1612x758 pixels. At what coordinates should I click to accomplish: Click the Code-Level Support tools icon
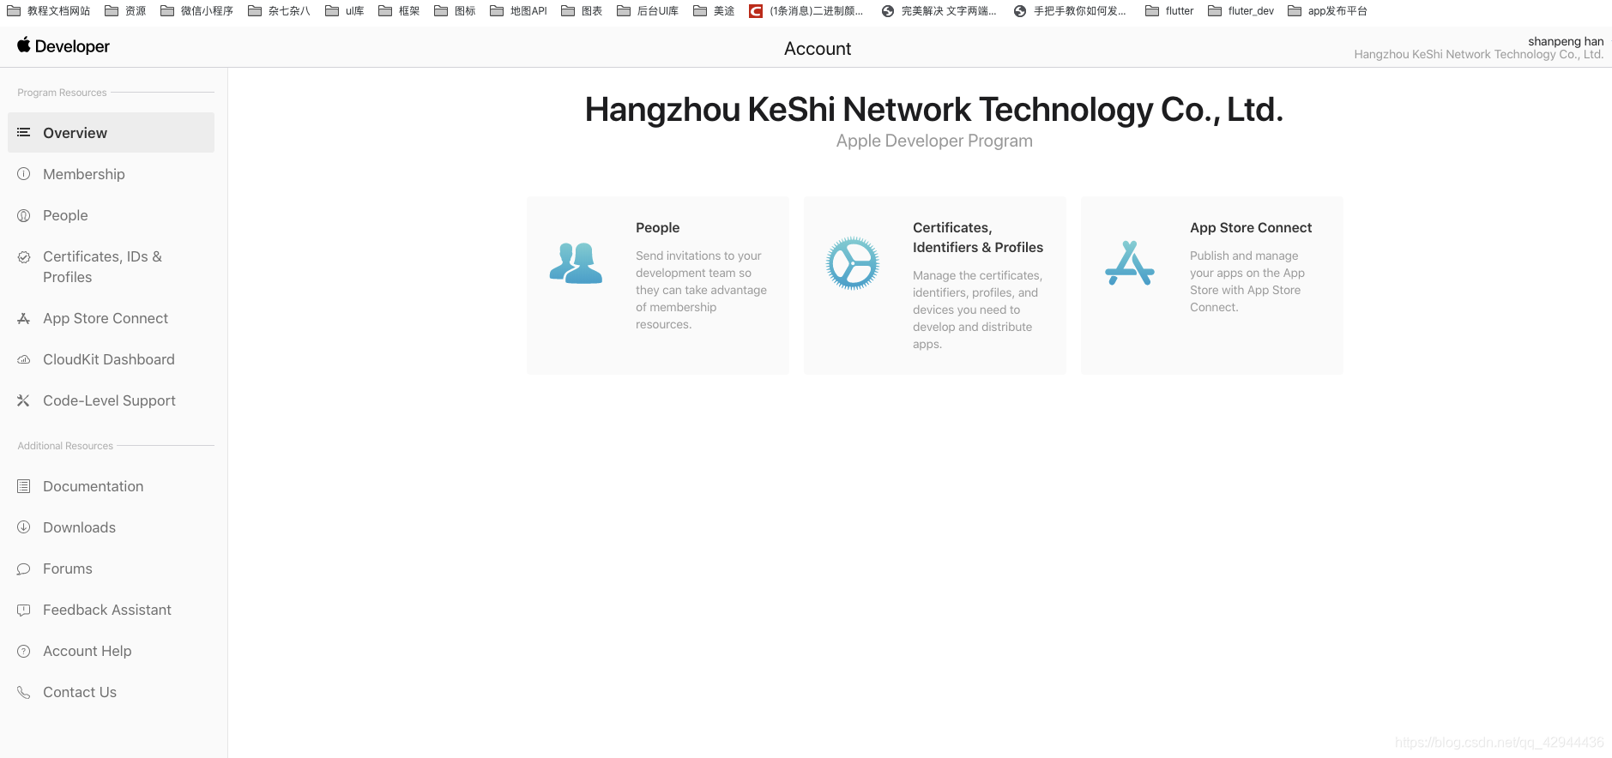point(24,400)
